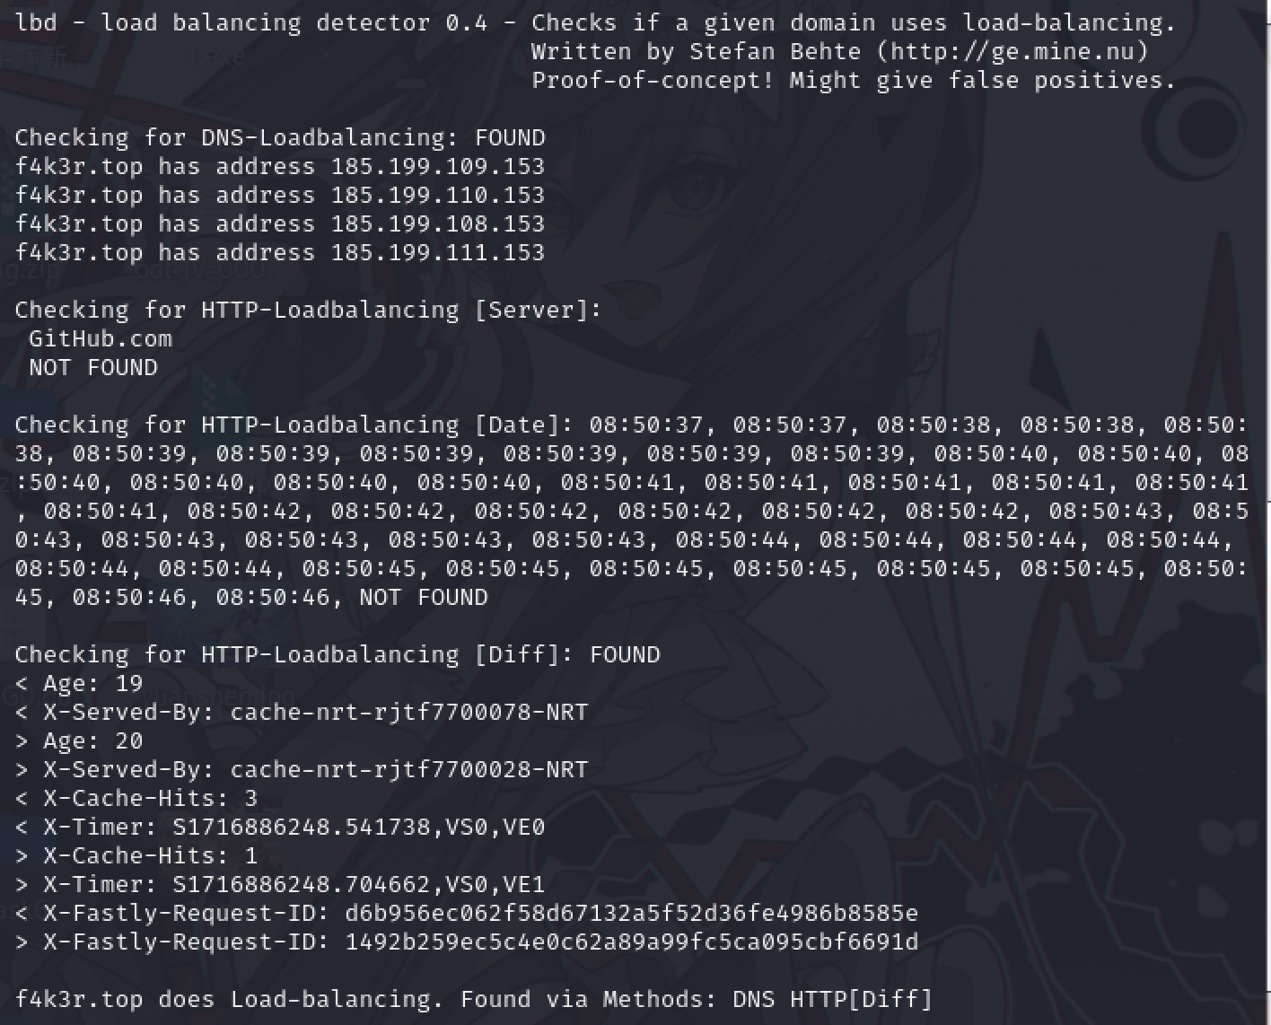1271x1025 pixels.
Task: Click the X-Timer value ending VE0
Action: (359, 827)
